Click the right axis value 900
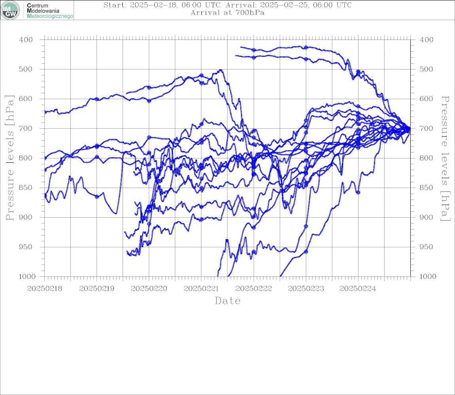The width and height of the screenshot is (455, 395). (426, 217)
